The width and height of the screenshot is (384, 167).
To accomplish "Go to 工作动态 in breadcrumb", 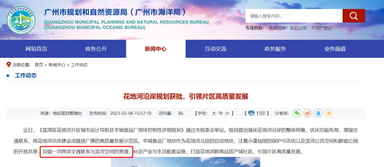I will tap(79, 65).
